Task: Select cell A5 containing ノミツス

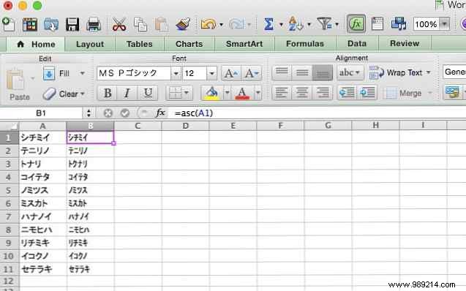Action: (42, 190)
